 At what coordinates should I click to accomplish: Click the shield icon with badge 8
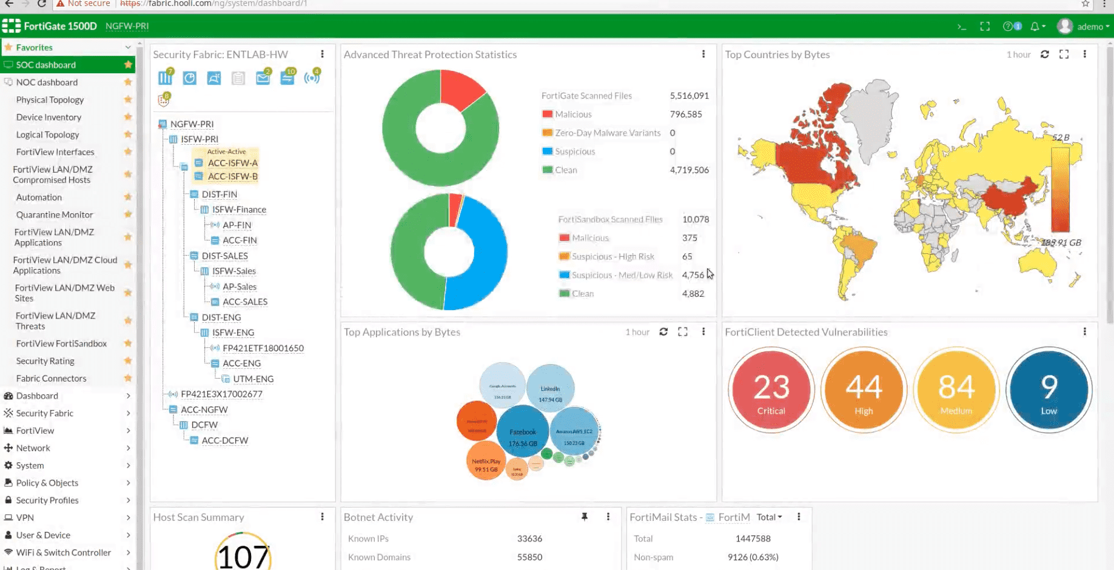pos(164,100)
